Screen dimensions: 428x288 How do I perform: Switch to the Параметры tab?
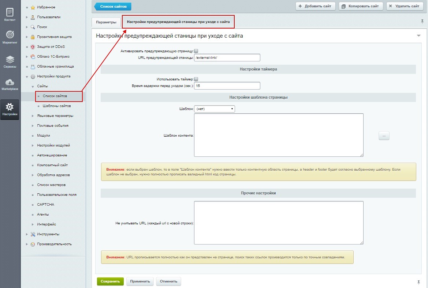(x=106, y=22)
